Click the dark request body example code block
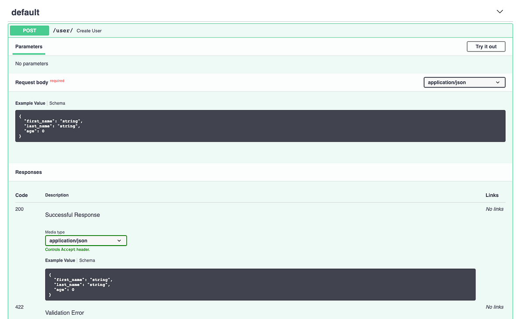523x319 pixels. 260,126
